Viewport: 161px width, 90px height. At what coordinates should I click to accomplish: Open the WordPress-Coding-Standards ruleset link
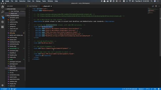pos(81,16)
